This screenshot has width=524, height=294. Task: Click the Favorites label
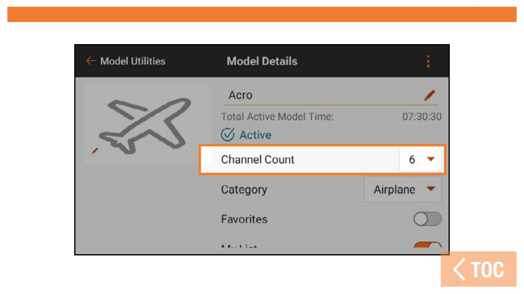click(244, 219)
